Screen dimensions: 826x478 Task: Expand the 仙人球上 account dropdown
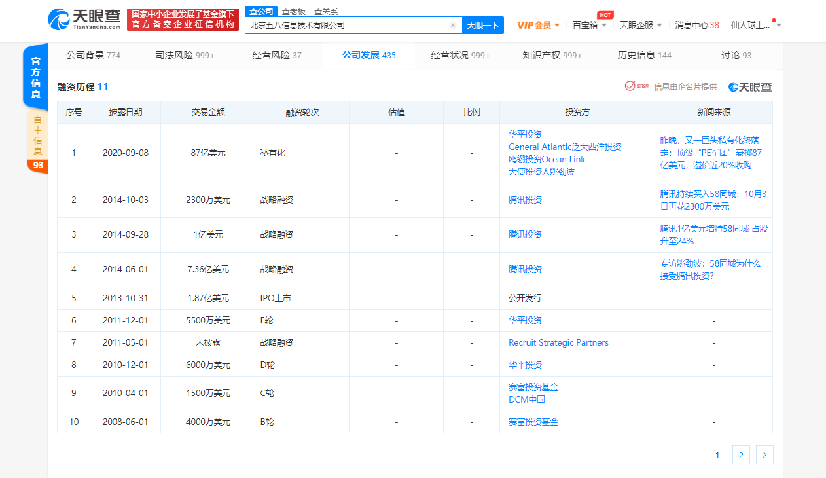(x=751, y=23)
